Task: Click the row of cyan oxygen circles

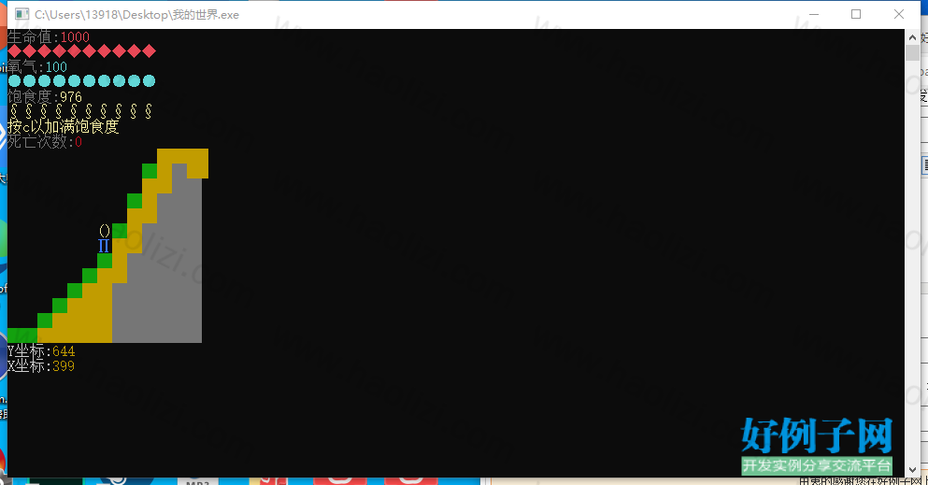Action: [x=81, y=81]
